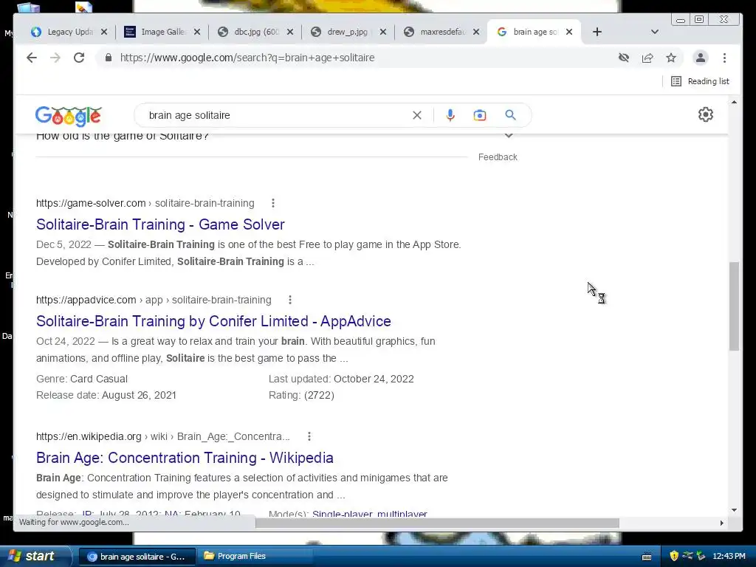Clear the Google search box
Image resolution: width=756 pixels, height=567 pixels.
tap(417, 115)
